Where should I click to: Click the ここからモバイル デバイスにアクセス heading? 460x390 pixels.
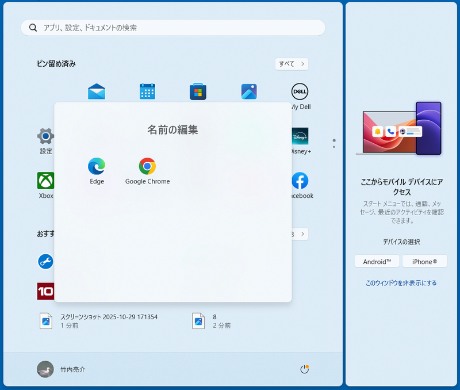point(401,187)
